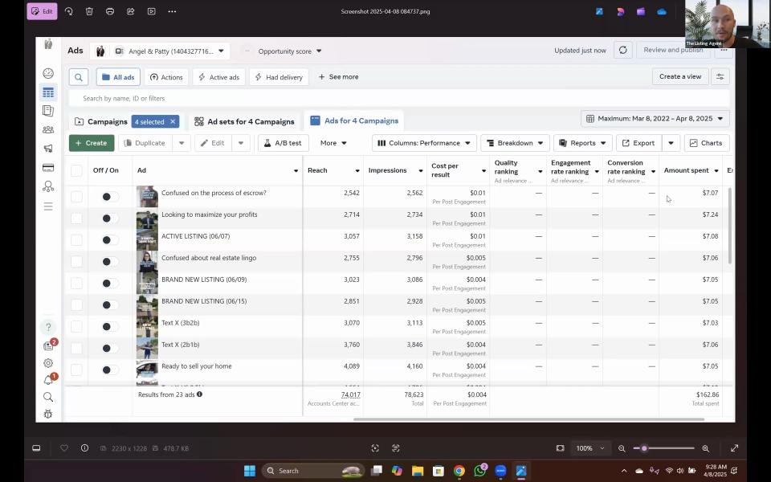Select the Active ads view

pos(218,77)
